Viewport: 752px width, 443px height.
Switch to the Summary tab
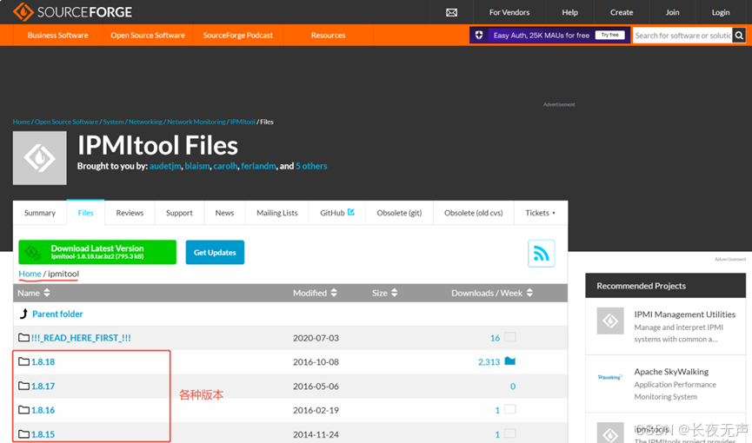point(40,213)
